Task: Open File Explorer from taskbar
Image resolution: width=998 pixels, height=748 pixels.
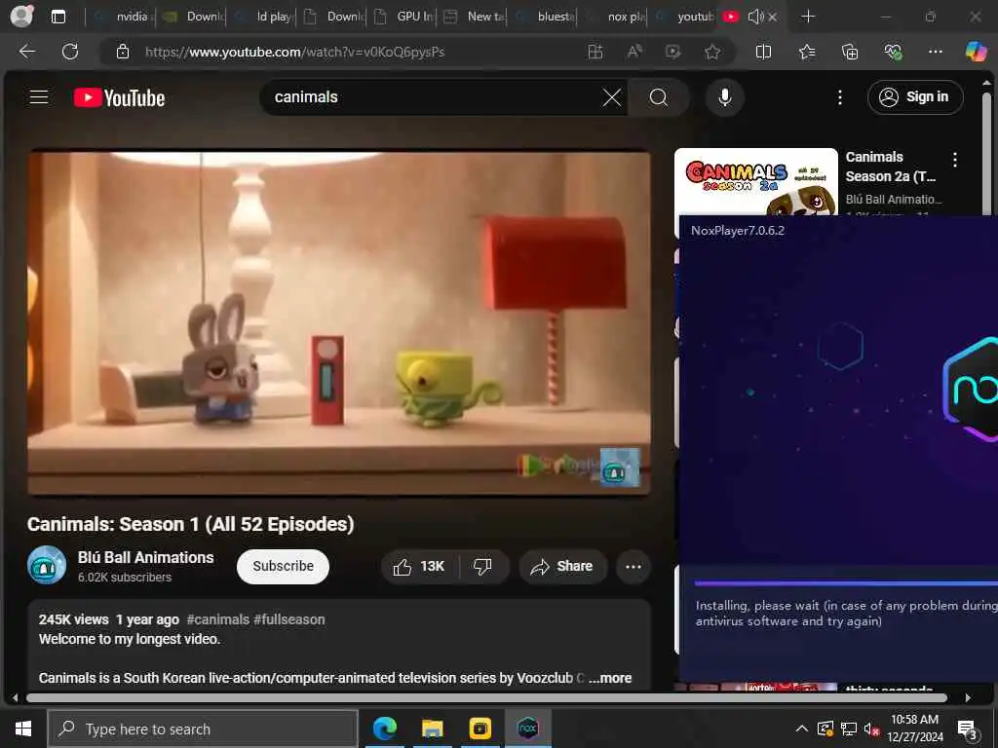Action: (x=432, y=729)
